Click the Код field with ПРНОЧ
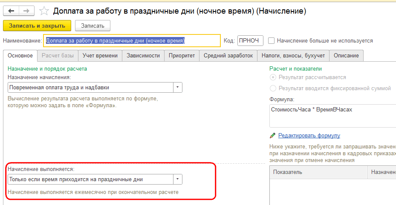396x205 pixels. tap(250, 40)
